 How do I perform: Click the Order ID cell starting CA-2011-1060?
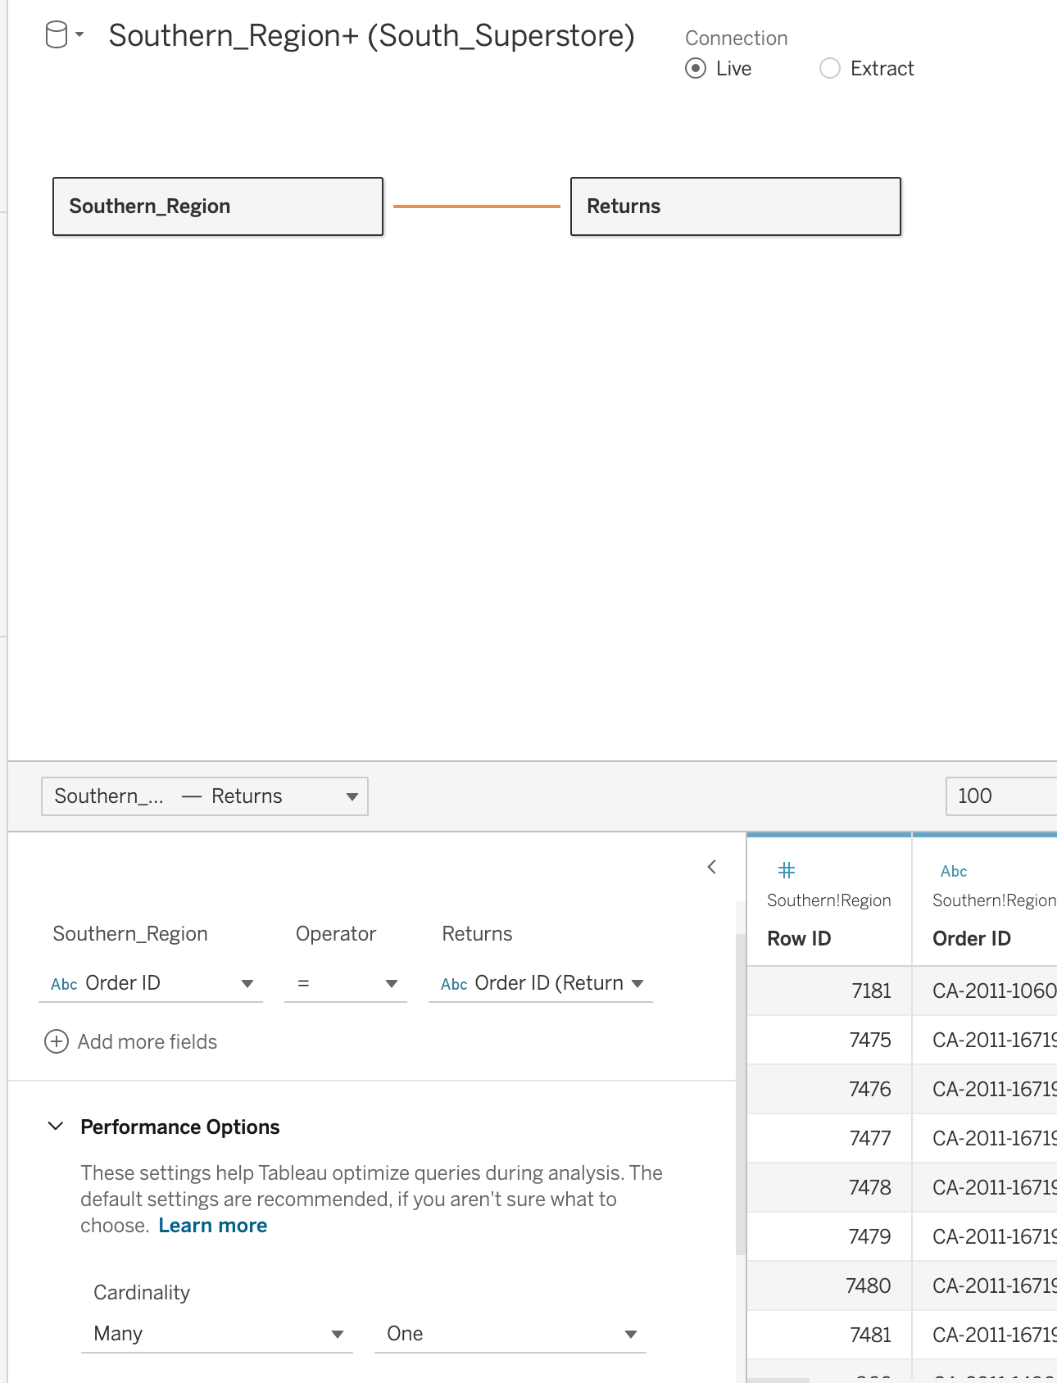[985, 991]
